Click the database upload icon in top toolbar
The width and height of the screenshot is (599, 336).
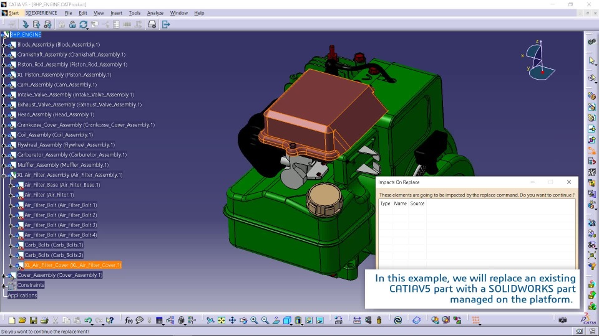pos(36,24)
